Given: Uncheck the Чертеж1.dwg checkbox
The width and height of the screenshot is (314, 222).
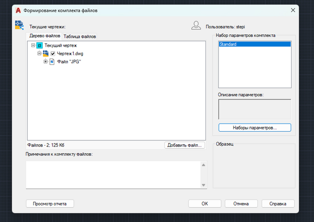Looking at the screenshot, I should coord(53,54).
